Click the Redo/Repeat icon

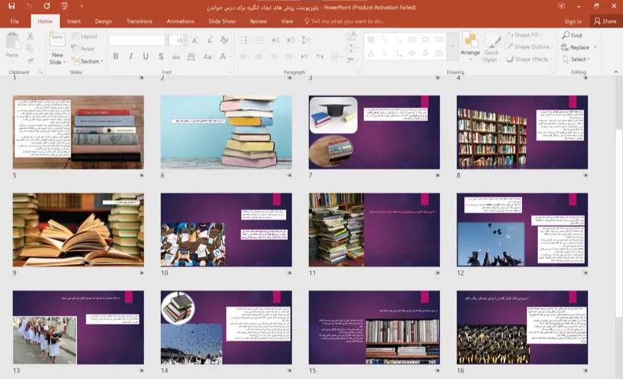pos(47,6)
